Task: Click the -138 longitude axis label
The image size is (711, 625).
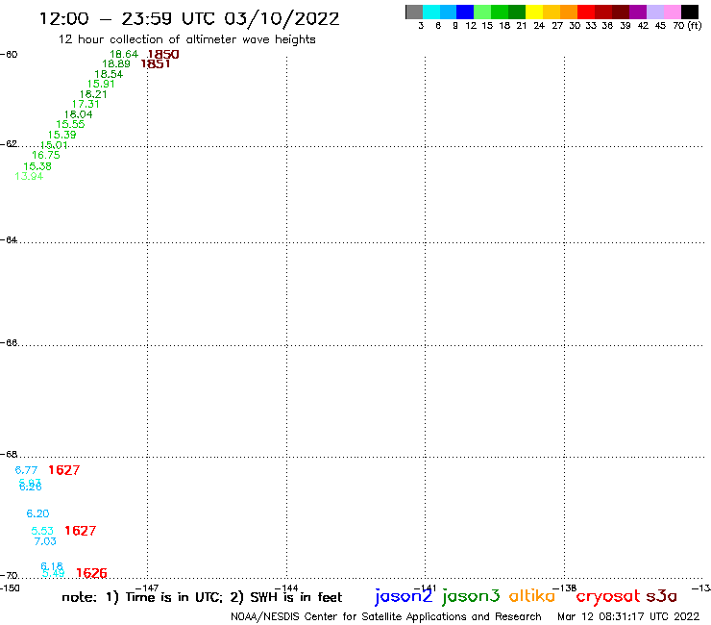Action: click(564, 588)
